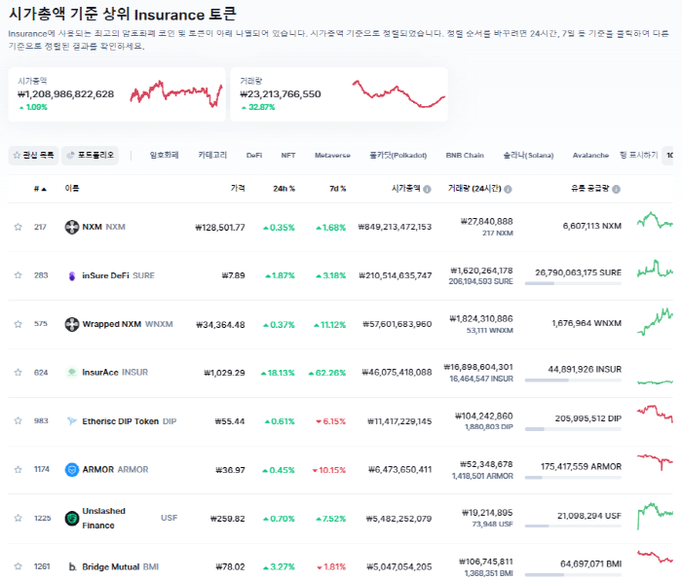Open the 포트폴리오 button
The width and height of the screenshot is (682, 580).
coord(90,155)
